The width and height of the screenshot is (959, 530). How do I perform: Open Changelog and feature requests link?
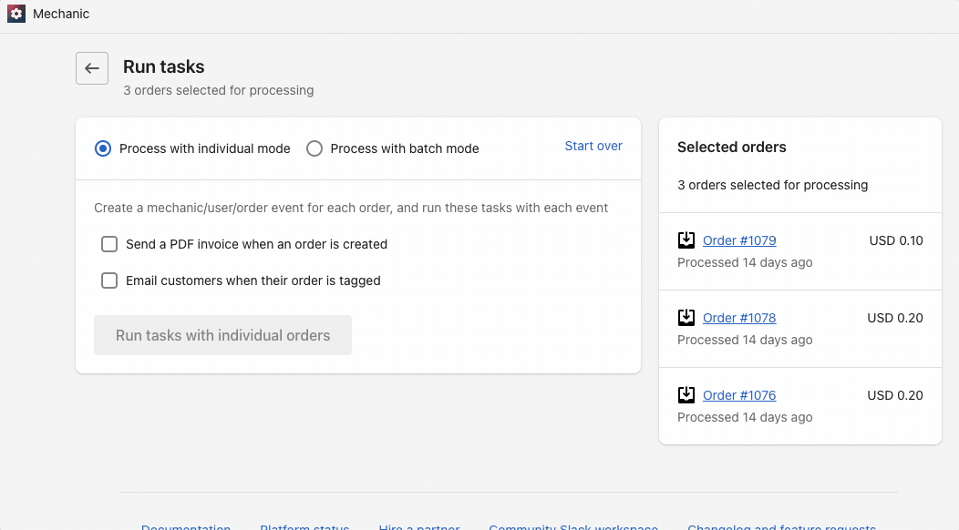tap(781, 526)
